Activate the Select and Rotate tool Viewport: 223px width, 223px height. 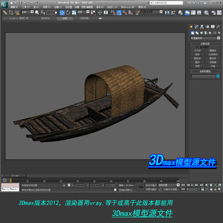pyautogui.click(x=68, y=12)
